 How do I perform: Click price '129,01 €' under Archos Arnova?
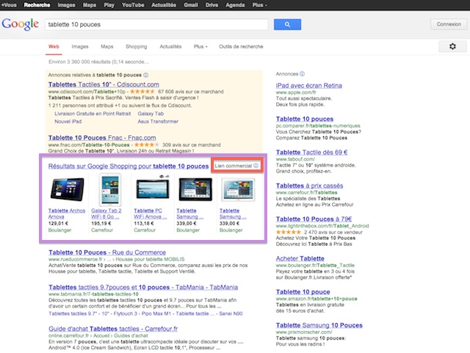[x=58, y=224]
